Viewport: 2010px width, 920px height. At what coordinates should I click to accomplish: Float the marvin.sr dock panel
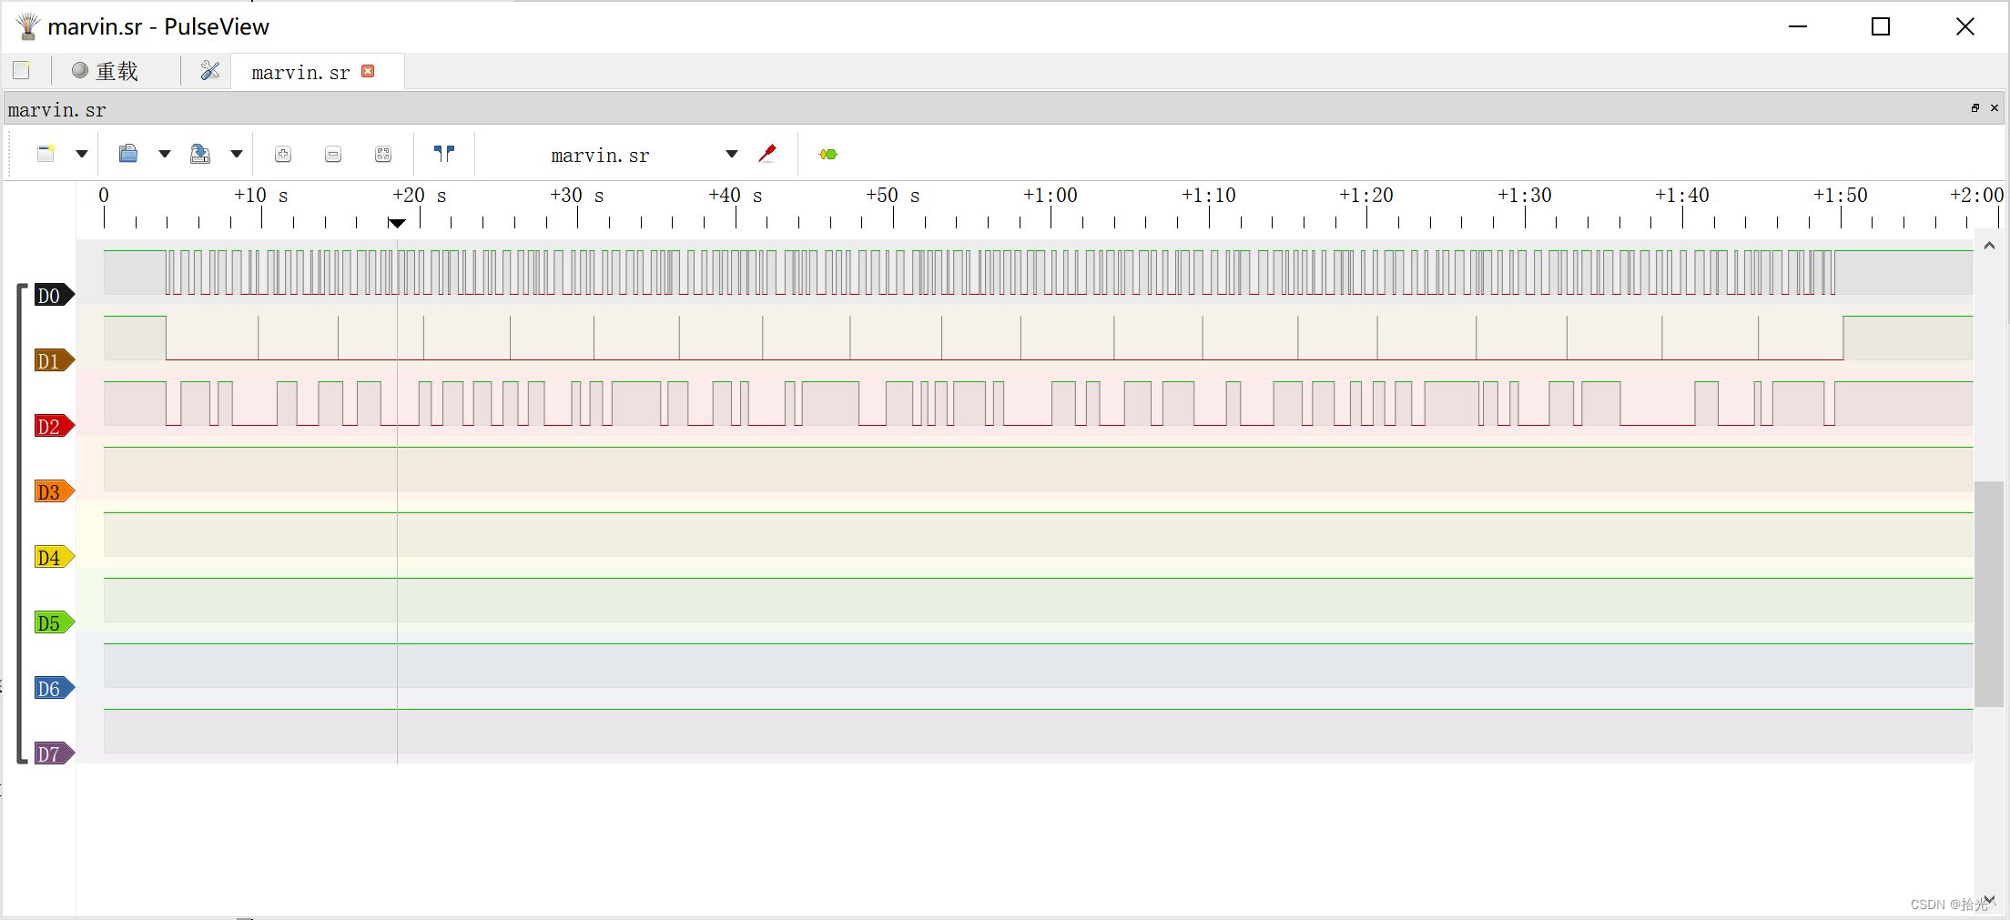click(1975, 107)
